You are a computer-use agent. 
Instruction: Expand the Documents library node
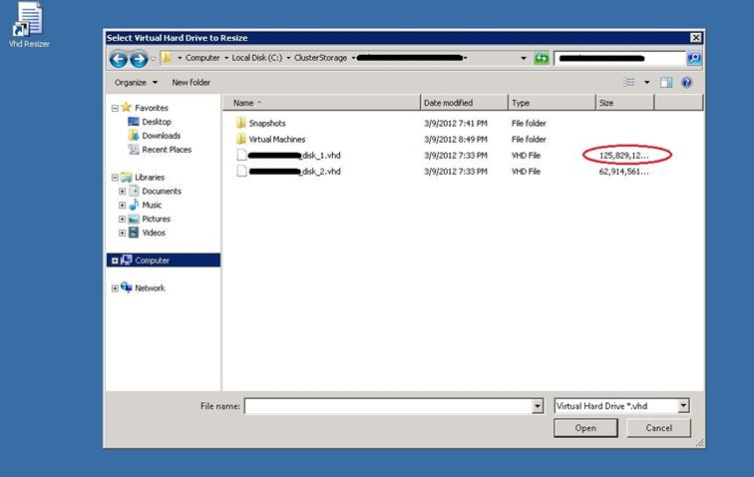coord(123,192)
